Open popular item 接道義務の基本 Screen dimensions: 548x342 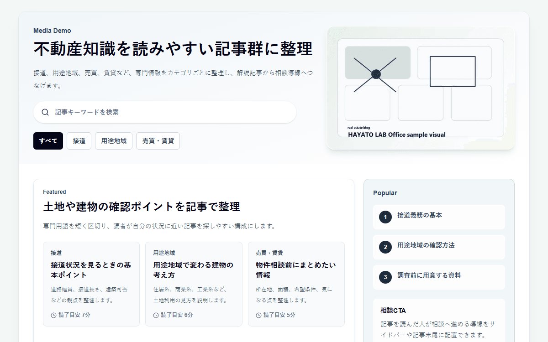tap(439, 217)
